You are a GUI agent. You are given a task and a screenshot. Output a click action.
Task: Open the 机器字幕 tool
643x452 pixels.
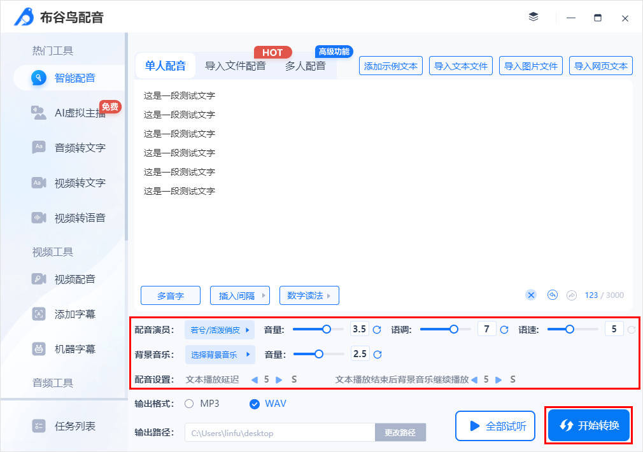tap(69, 348)
